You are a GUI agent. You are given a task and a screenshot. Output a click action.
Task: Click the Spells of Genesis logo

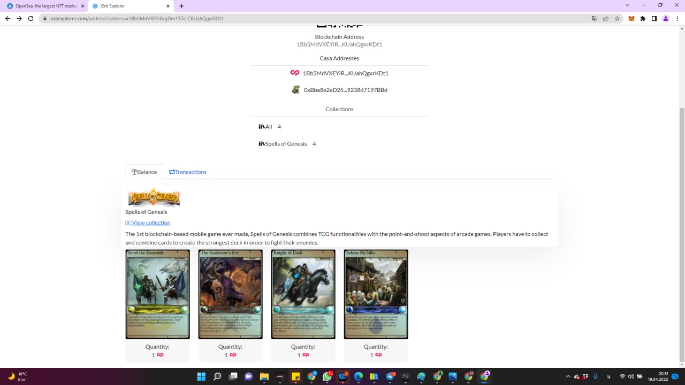click(154, 197)
